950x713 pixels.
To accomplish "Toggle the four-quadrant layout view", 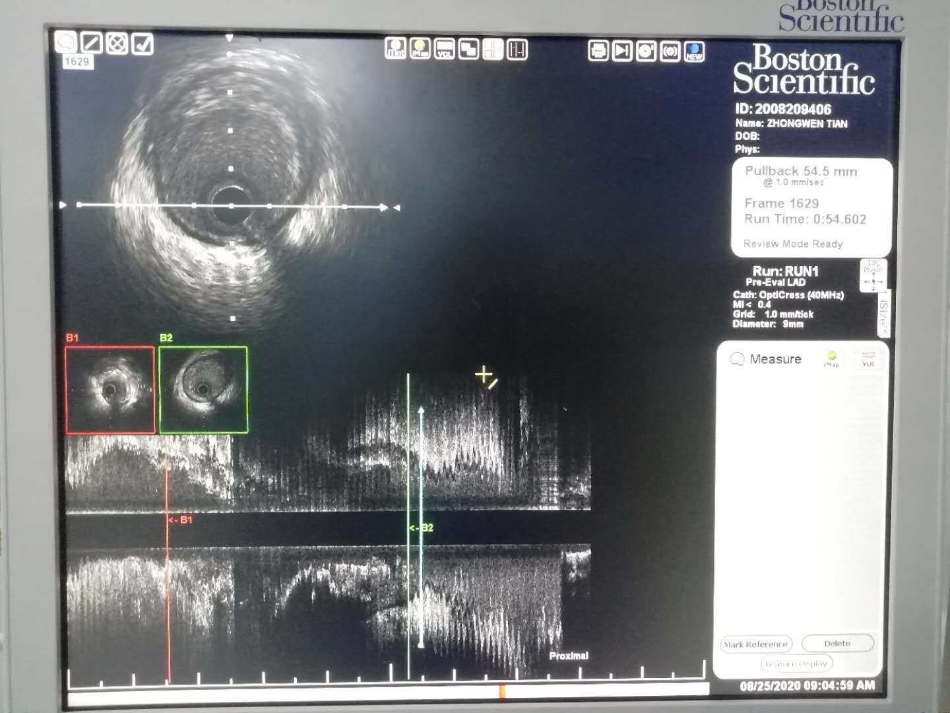I will pyautogui.click(x=493, y=50).
